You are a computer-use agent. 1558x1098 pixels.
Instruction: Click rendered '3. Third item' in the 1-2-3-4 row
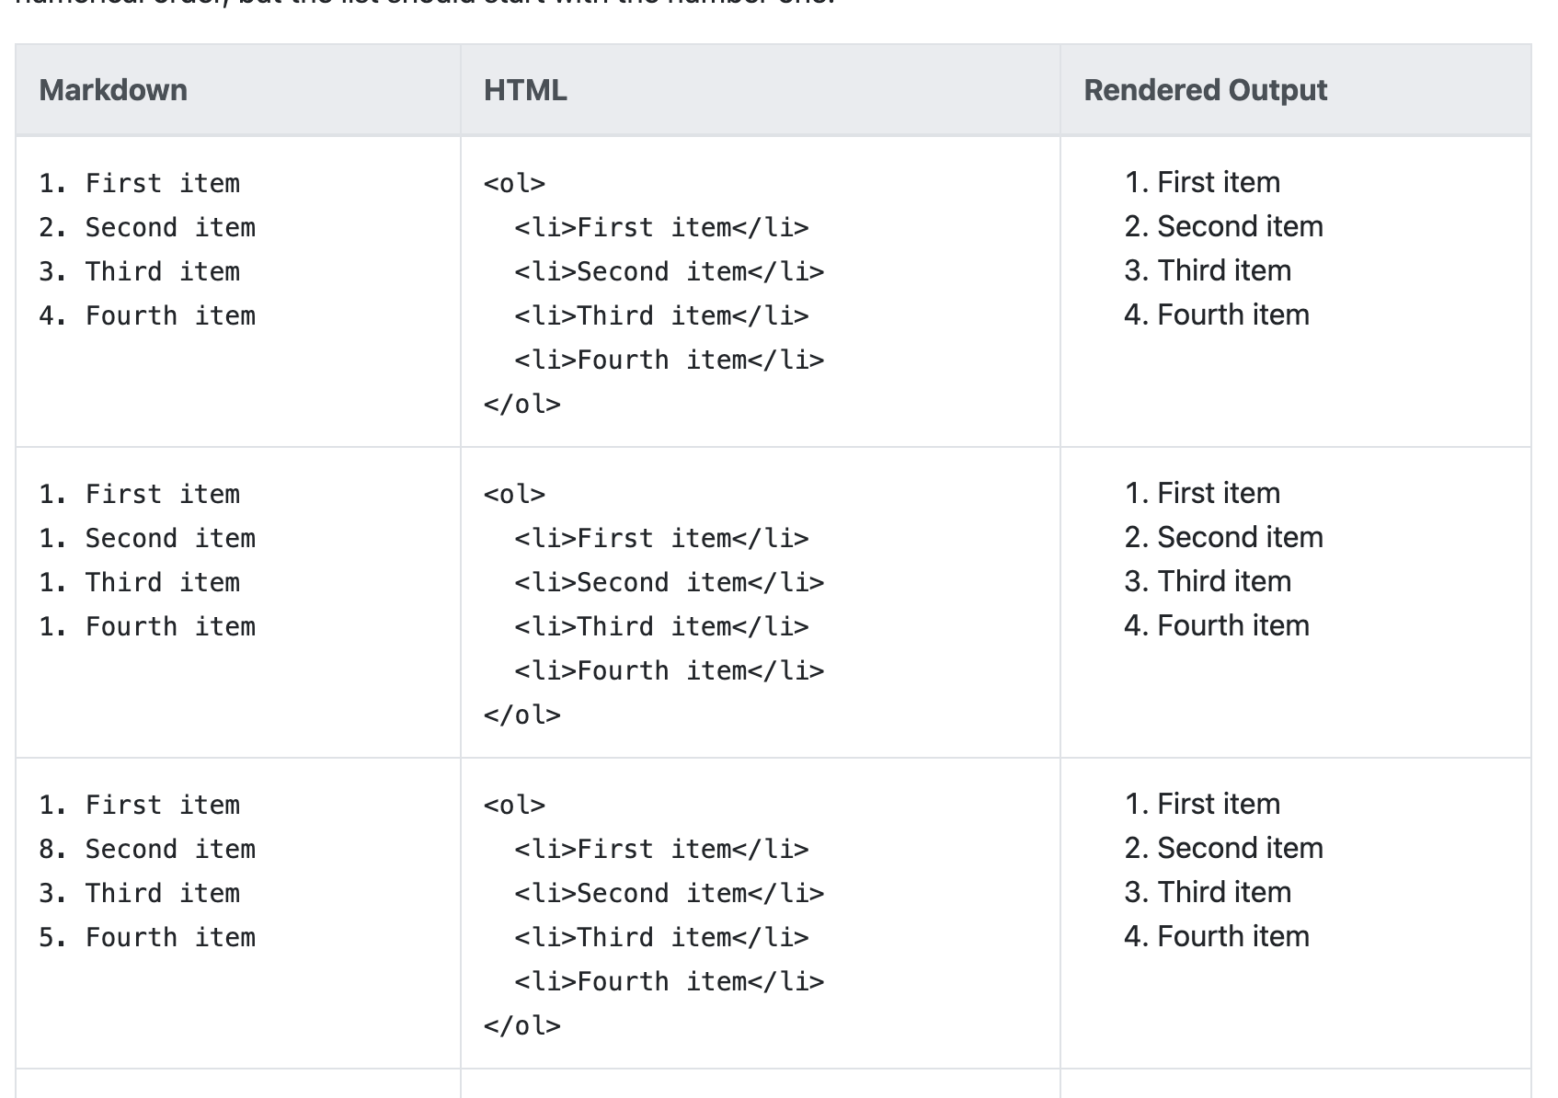(x=1208, y=270)
